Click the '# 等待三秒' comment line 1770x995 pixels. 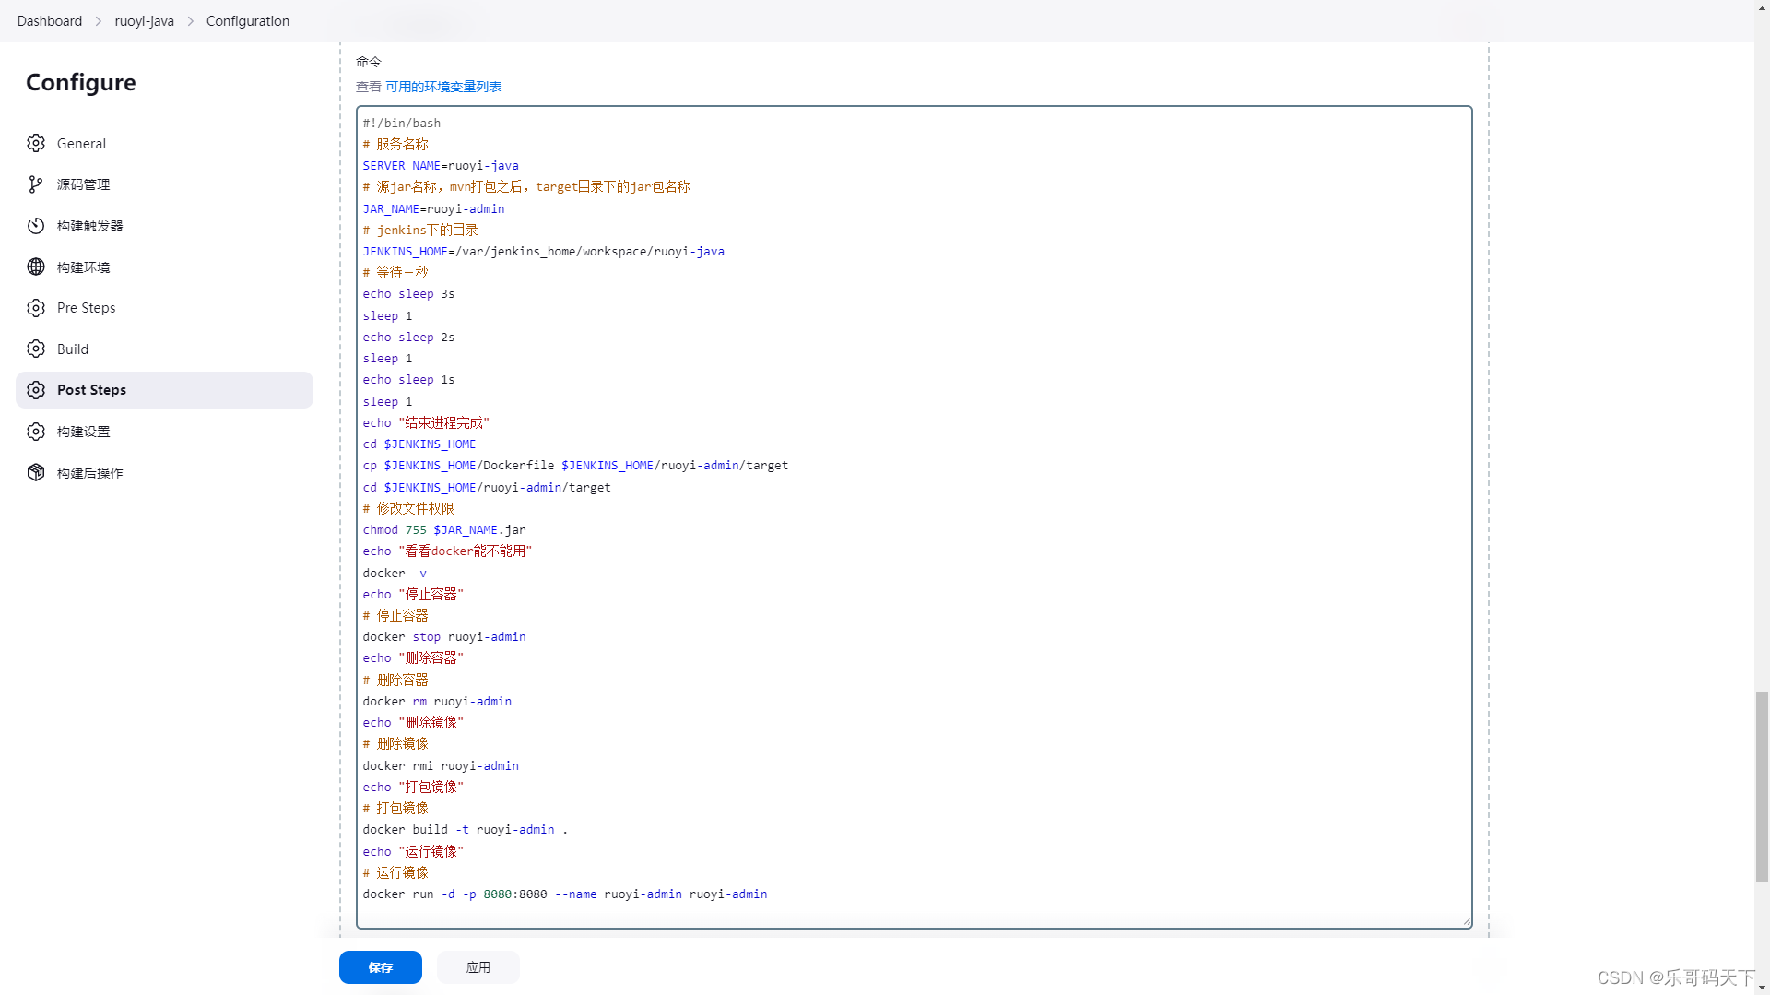(395, 273)
